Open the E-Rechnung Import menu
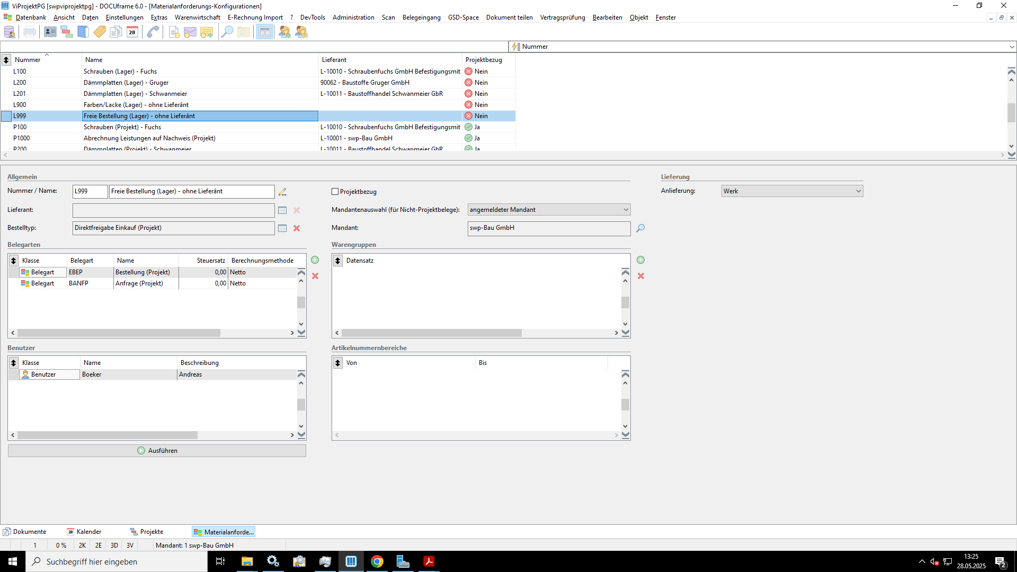This screenshot has width=1017, height=572. pyautogui.click(x=255, y=17)
